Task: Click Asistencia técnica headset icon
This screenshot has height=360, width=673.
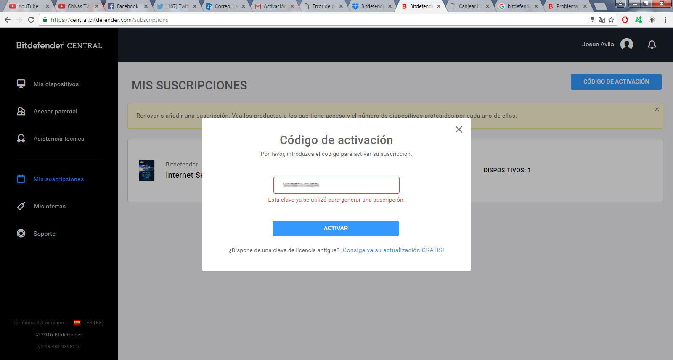Action: pyautogui.click(x=21, y=138)
